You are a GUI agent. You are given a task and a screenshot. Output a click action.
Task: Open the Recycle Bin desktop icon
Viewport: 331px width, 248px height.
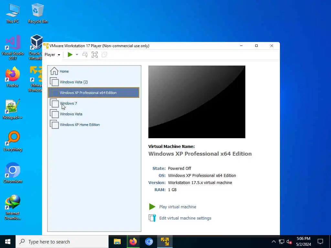37,14
